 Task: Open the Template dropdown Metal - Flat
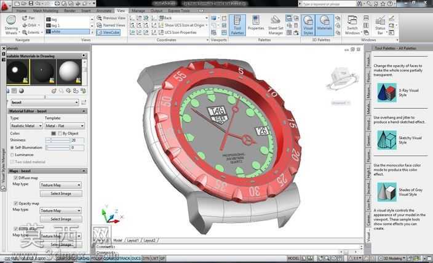coord(65,125)
